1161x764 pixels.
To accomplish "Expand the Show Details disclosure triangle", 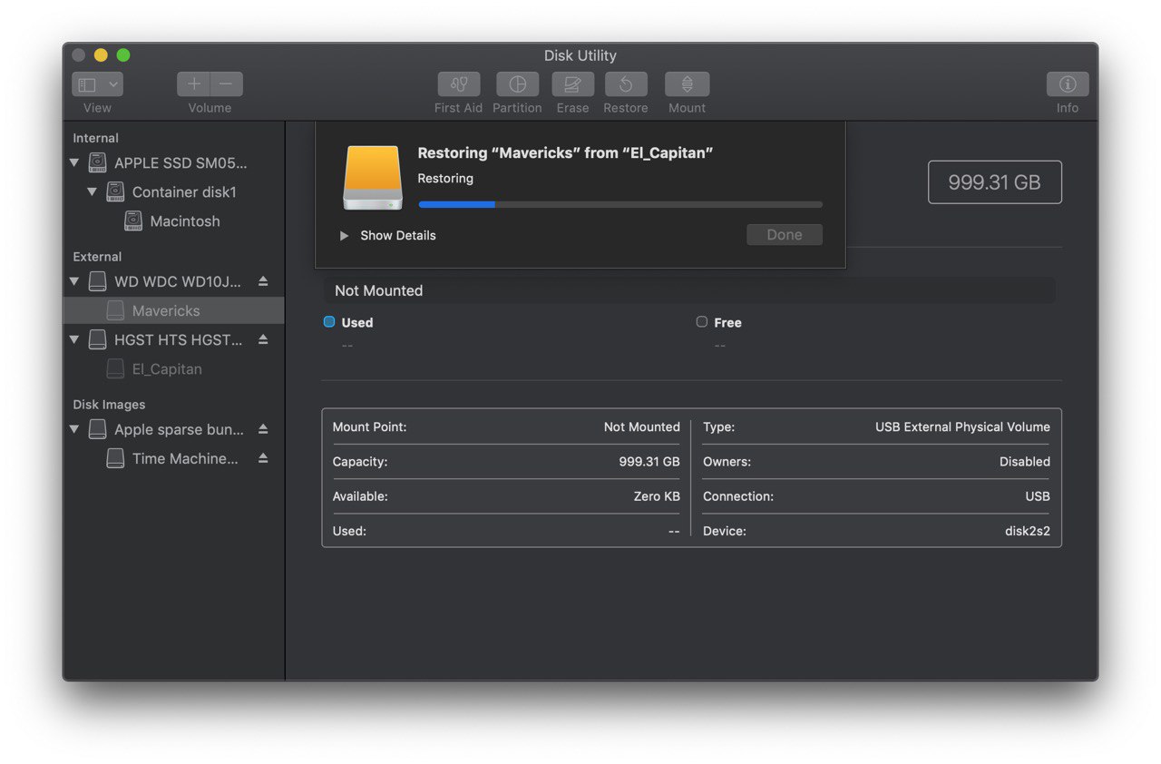I will tap(344, 235).
